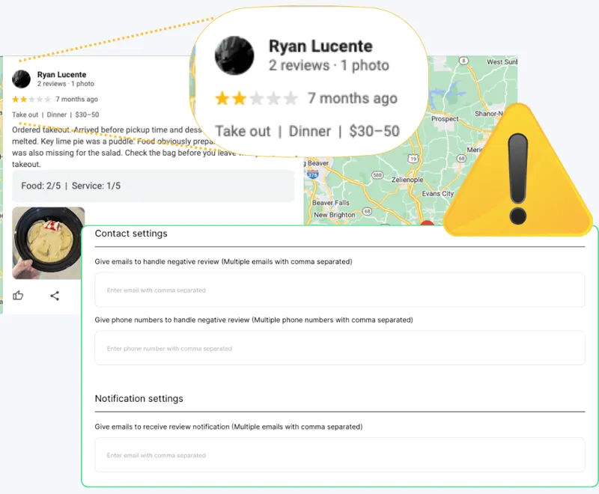The height and width of the screenshot is (494, 599).
Task: Click the Evans City label on the map
Action: (438, 194)
